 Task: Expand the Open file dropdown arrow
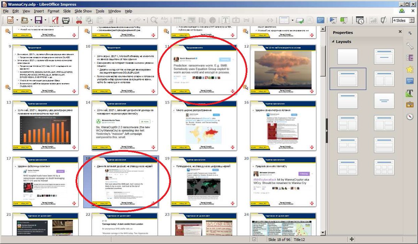[31, 20]
